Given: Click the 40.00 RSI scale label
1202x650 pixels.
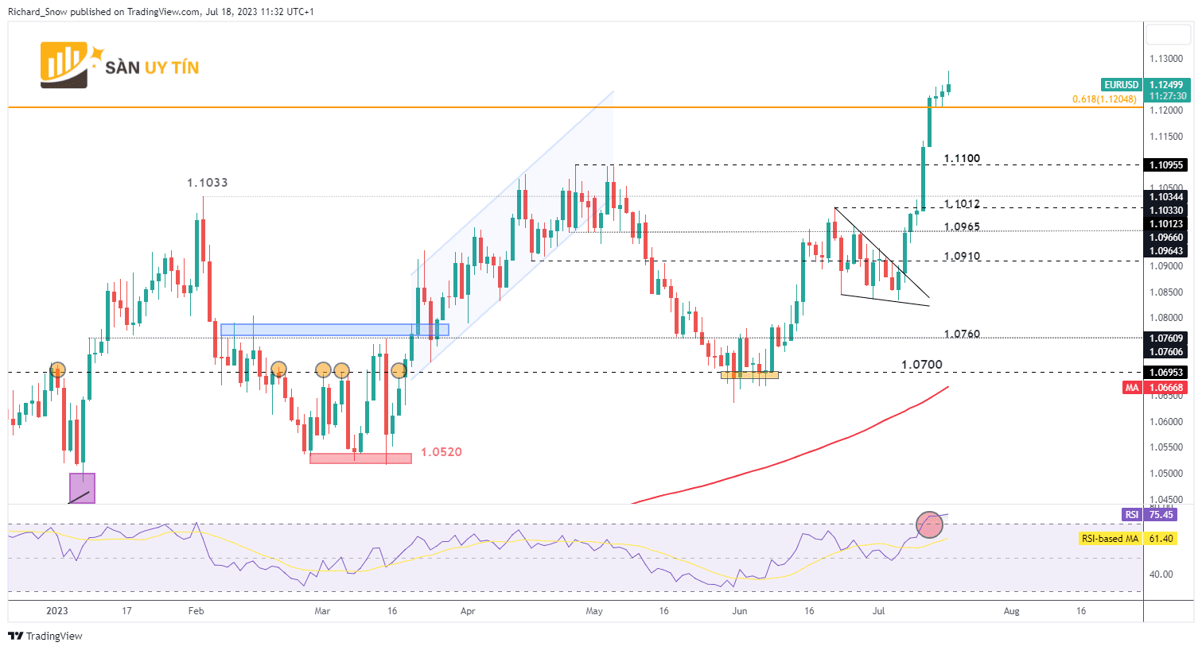Looking at the screenshot, I should point(1161,574).
